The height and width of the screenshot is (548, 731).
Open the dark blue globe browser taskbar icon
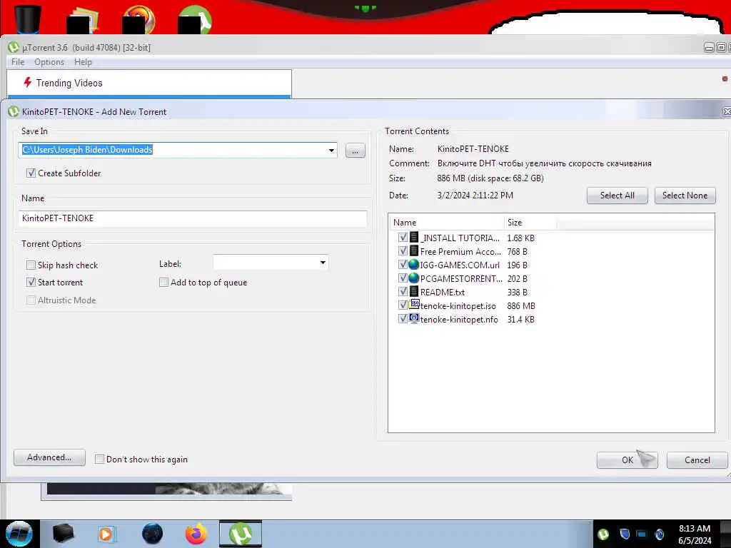(152, 534)
